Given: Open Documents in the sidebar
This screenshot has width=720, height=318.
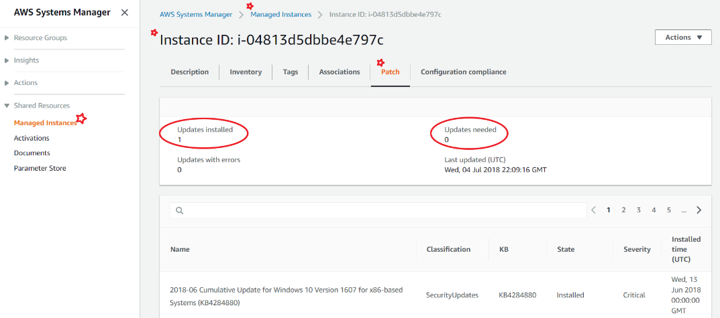Looking at the screenshot, I should click(32, 153).
